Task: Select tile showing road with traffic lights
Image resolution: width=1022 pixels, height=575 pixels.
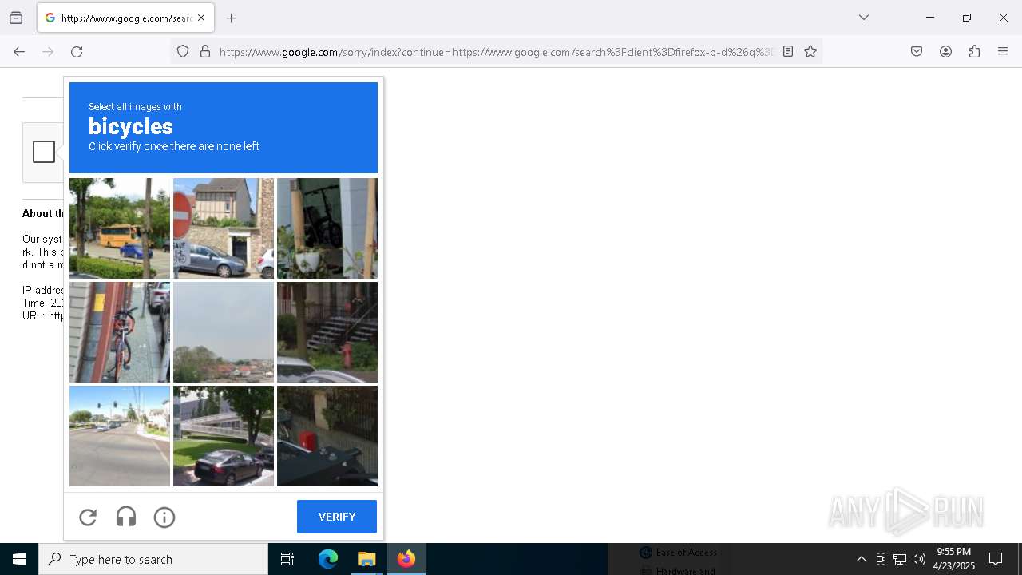Action: point(120,436)
